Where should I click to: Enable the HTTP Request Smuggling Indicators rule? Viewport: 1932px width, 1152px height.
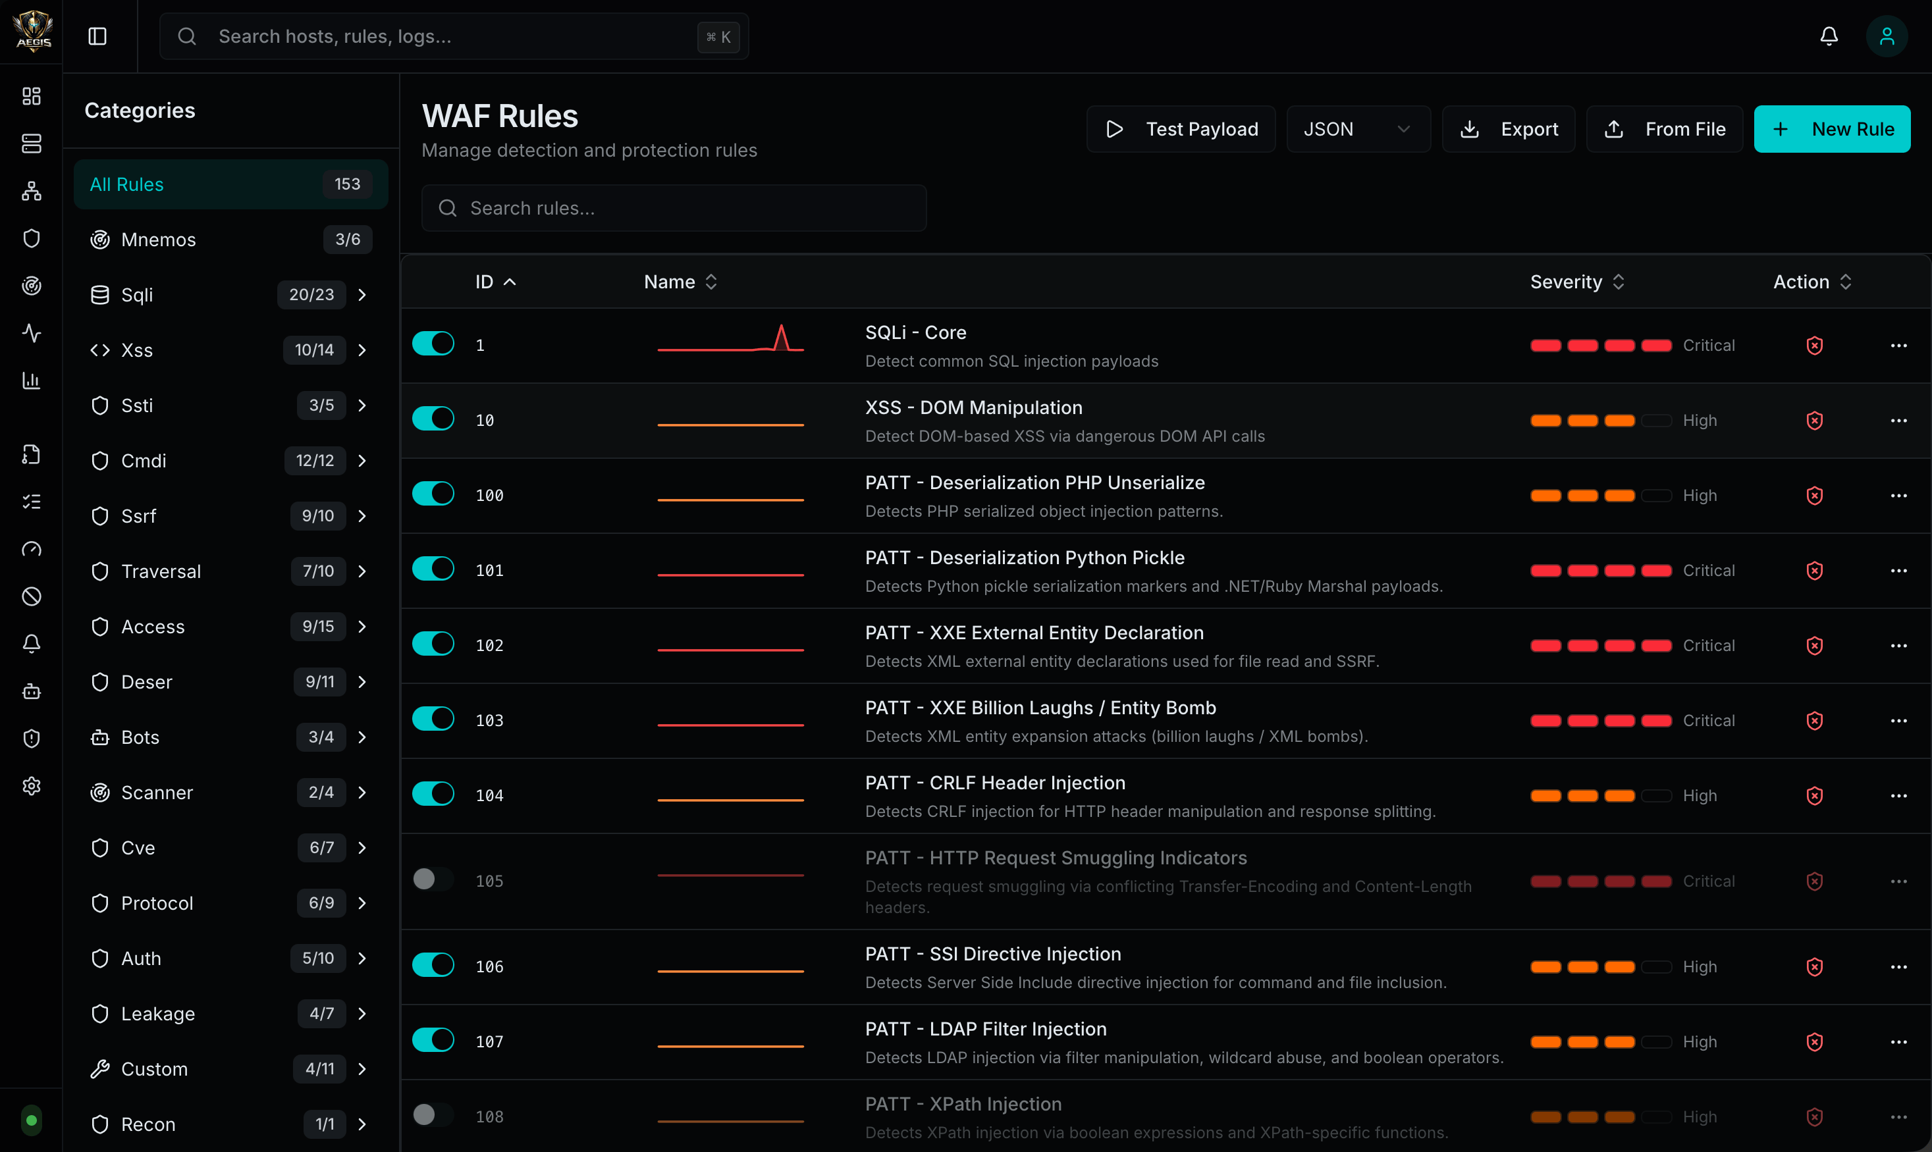pyautogui.click(x=433, y=879)
